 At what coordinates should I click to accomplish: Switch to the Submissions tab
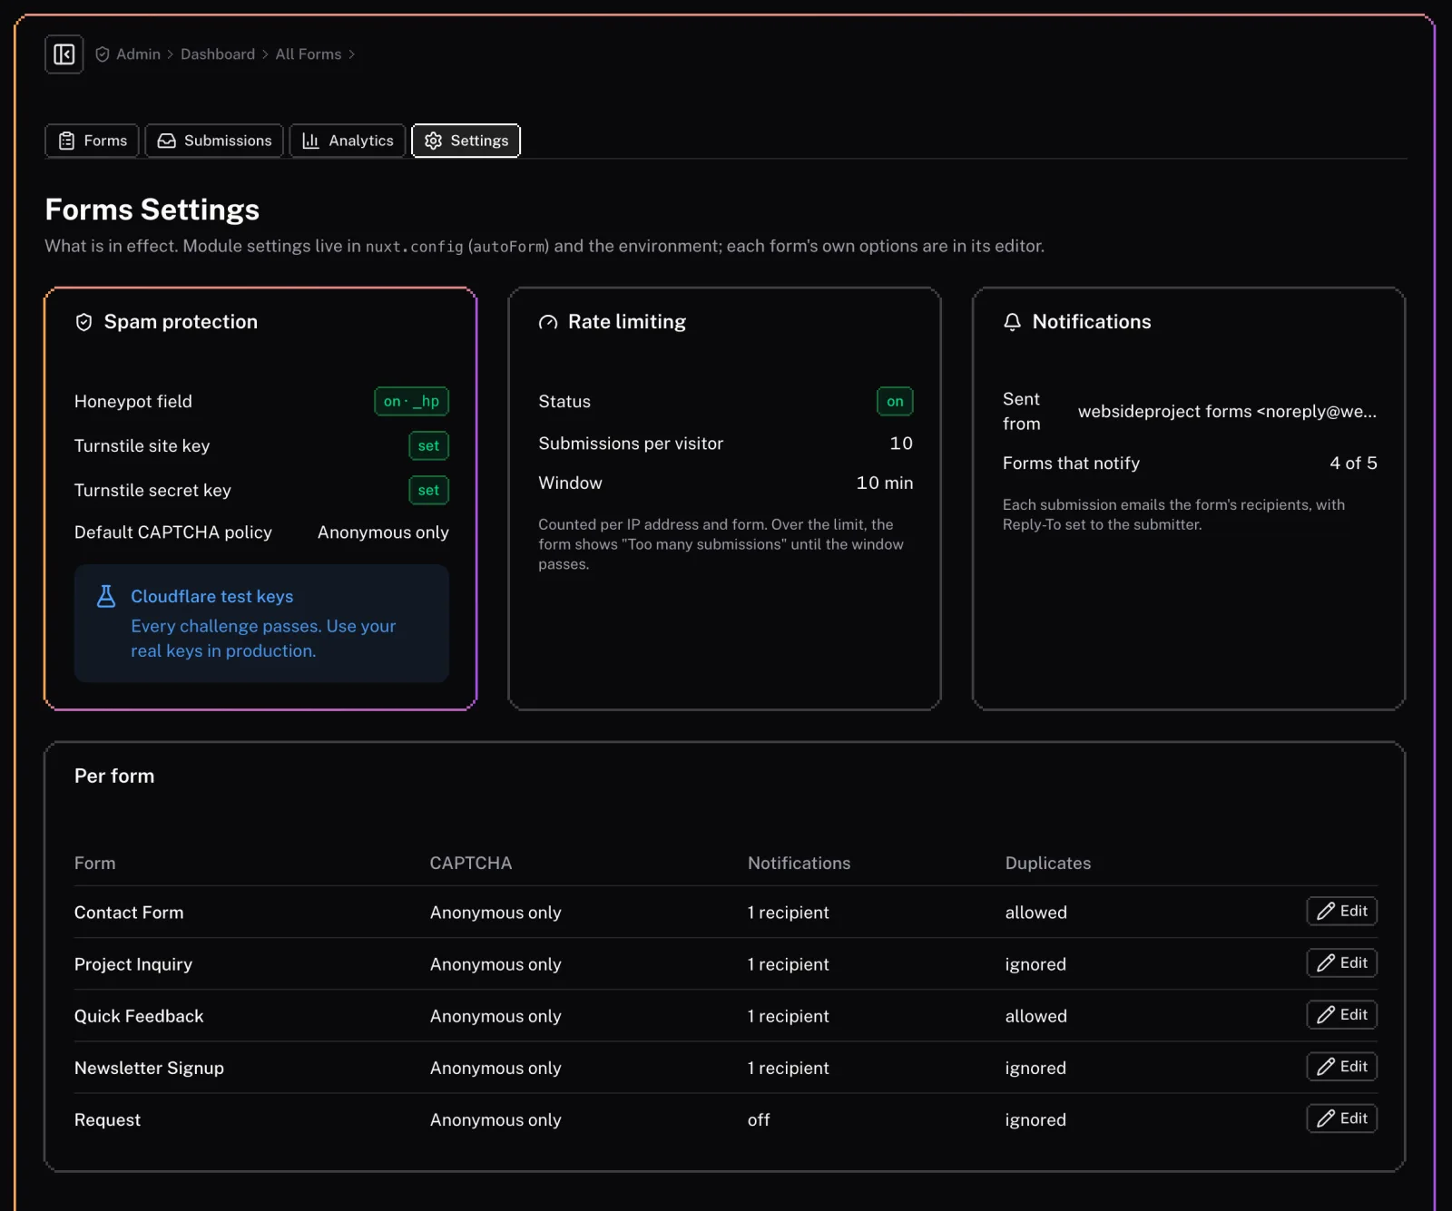[214, 141]
